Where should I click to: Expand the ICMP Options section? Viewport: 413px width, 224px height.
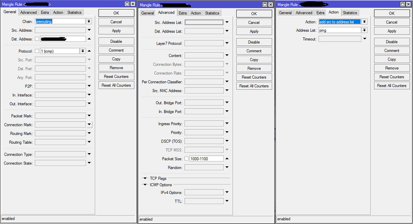145,185
